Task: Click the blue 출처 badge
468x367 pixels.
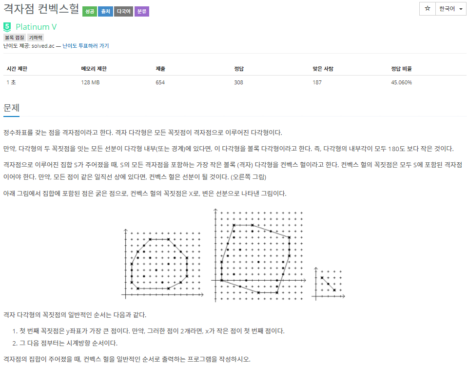Action: point(105,11)
